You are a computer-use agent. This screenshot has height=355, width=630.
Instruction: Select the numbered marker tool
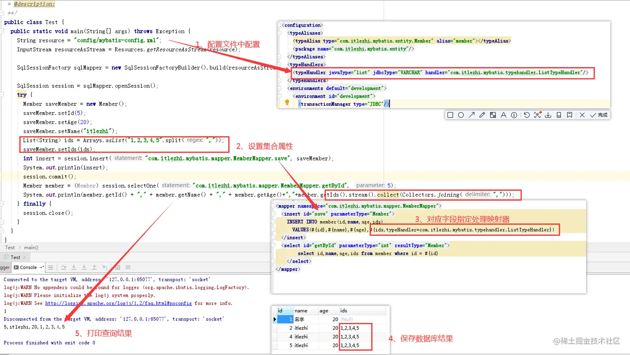point(514,115)
